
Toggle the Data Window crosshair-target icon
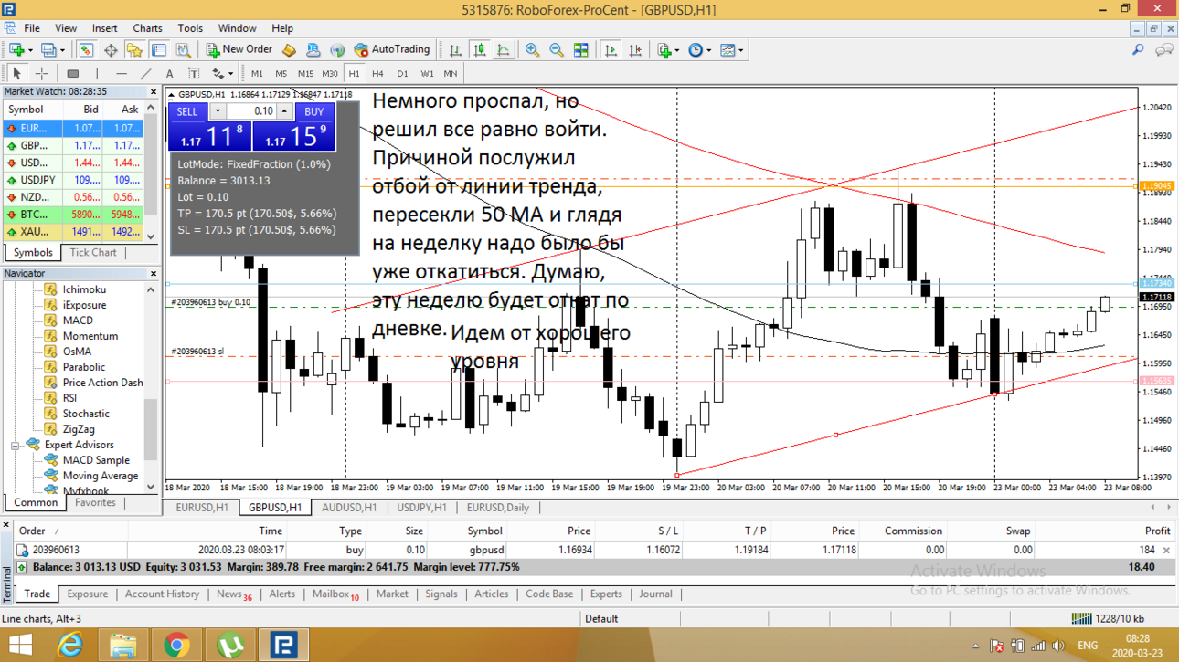click(x=111, y=50)
